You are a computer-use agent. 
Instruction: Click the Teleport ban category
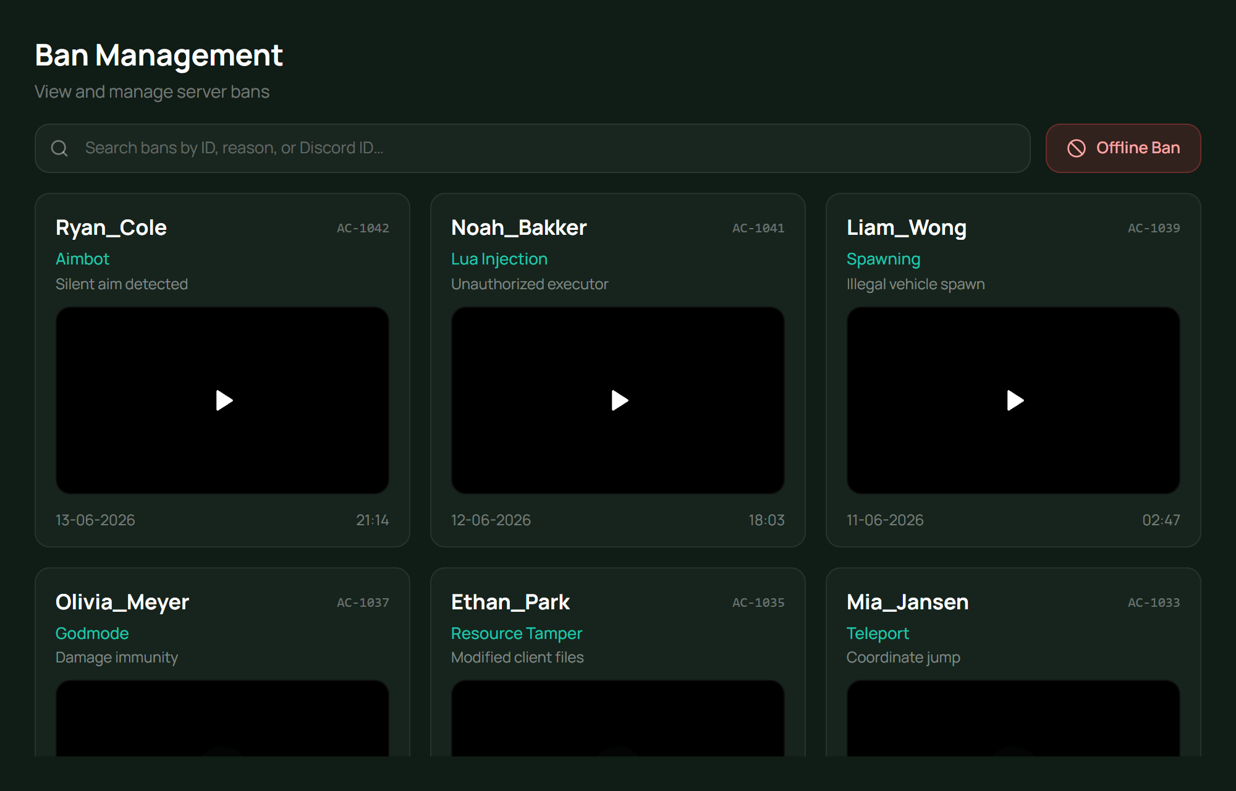(878, 633)
